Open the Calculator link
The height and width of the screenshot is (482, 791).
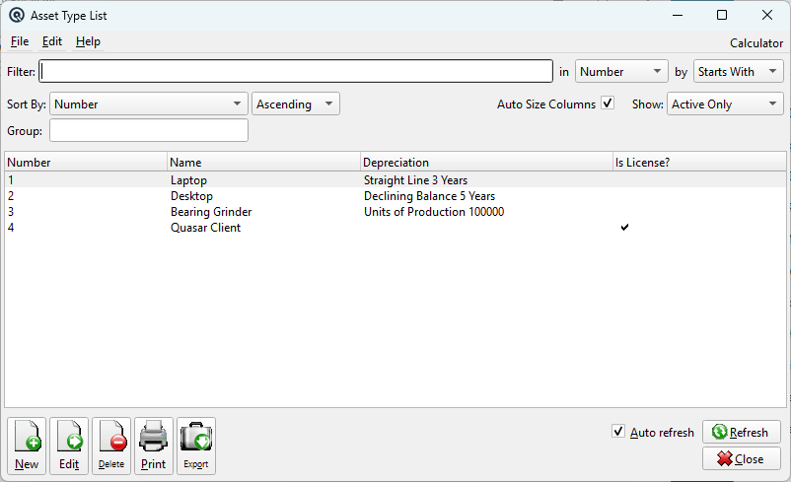pyautogui.click(x=756, y=43)
